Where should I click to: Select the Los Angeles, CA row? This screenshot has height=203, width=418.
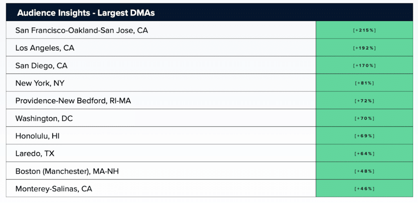(x=45, y=48)
